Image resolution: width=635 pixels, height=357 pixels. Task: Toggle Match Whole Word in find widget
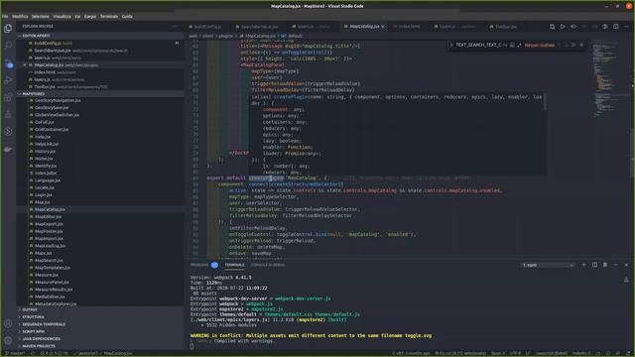click(x=512, y=45)
